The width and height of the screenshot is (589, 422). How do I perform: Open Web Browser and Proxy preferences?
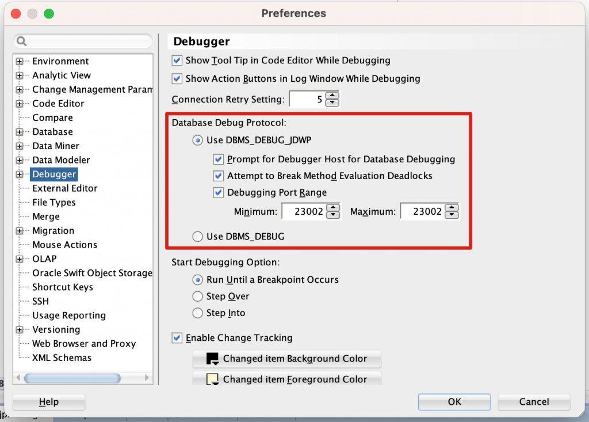tap(84, 344)
